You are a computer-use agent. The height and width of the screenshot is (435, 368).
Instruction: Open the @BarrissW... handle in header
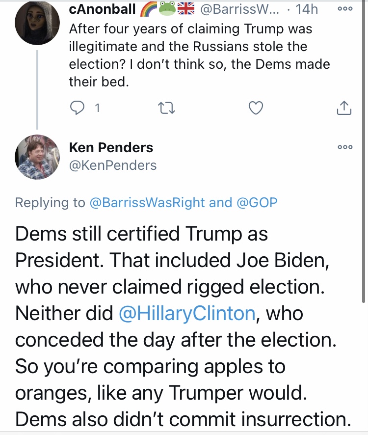[239, 9]
